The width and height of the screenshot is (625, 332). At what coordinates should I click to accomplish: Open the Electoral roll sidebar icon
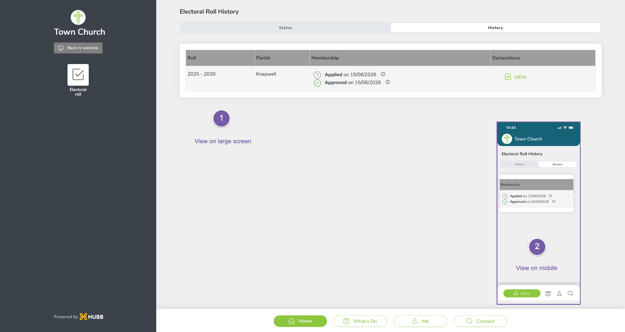(x=78, y=75)
